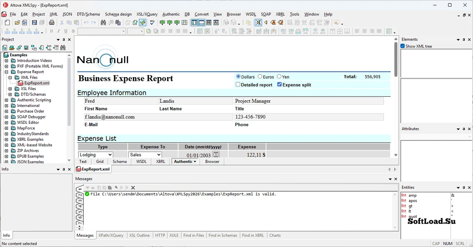Viewport: 473px width, 247px height.
Task: Expand the Introduction Videos tree folder
Action: [x=6, y=61]
